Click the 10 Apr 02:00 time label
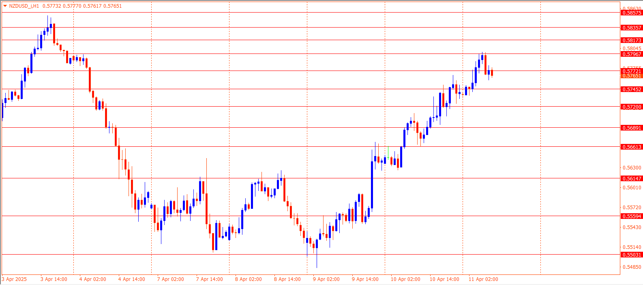The height and width of the screenshot is (285, 643). (405, 279)
